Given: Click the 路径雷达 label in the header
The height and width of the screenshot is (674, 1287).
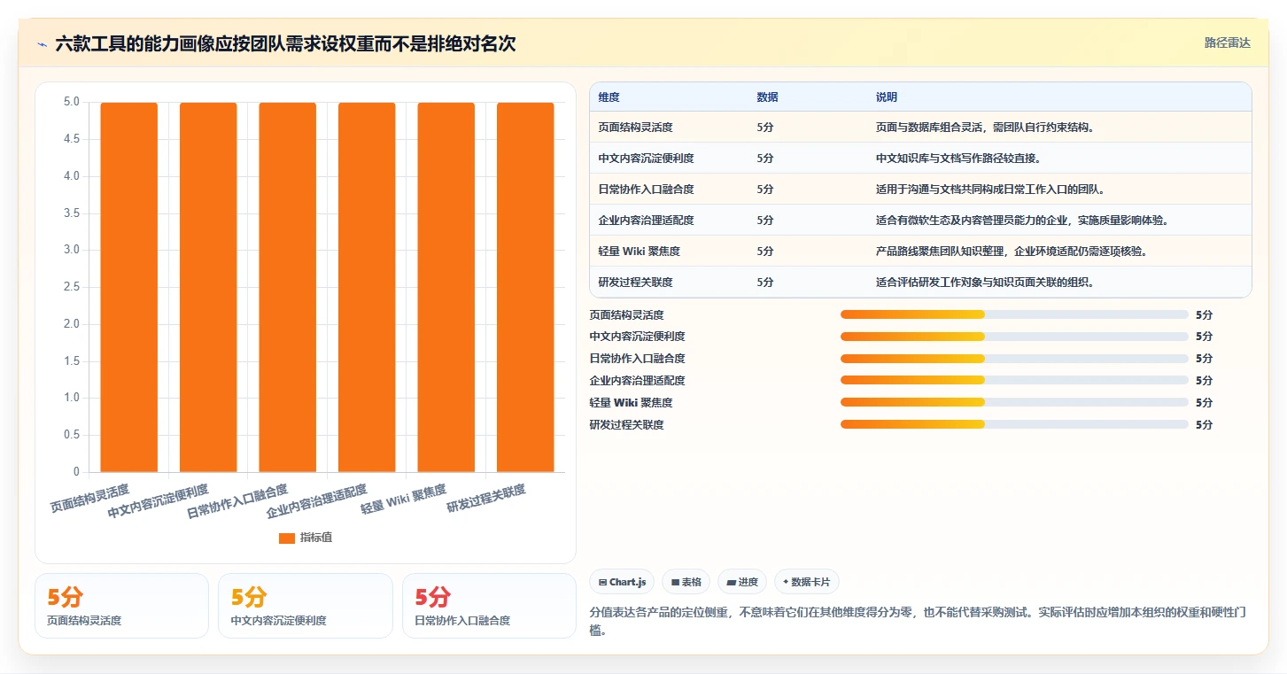Looking at the screenshot, I should point(1227,43).
